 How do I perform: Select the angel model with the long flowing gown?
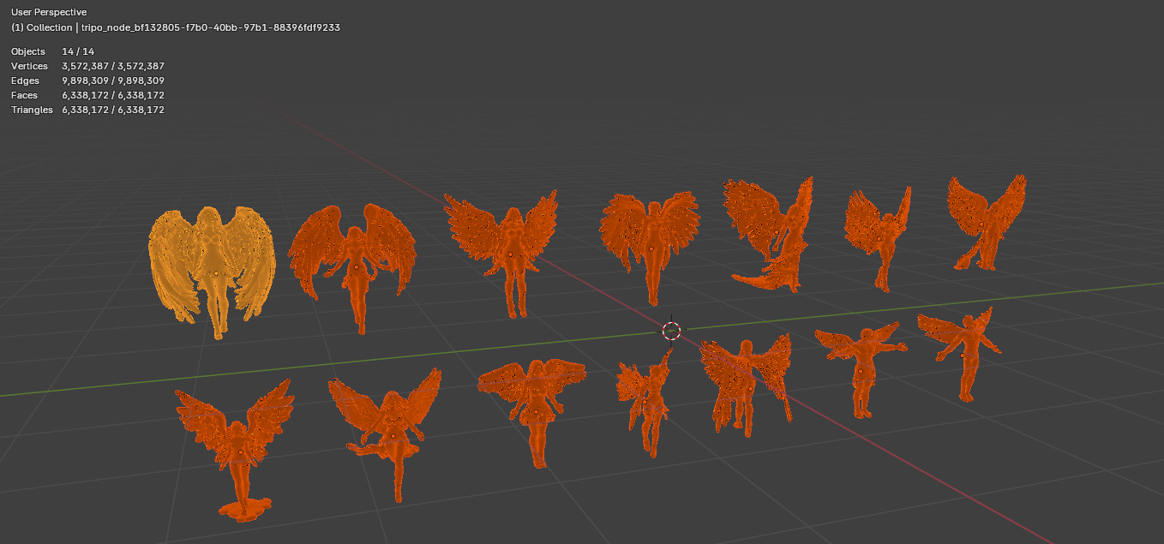[x=769, y=234]
